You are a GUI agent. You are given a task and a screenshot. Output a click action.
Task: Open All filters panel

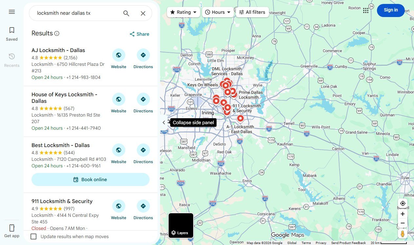pos(252,12)
